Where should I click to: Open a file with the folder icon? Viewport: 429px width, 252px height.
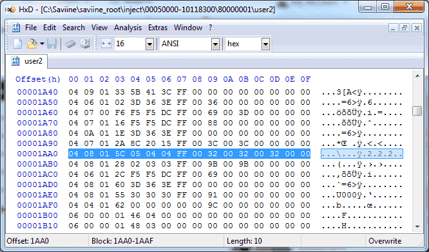tap(32, 44)
